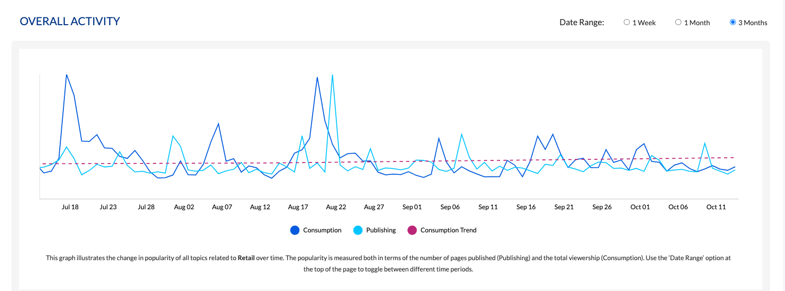The width and height of the screenshot is (785, 291).
Task: Click the Date Range label
Action: coord(582,23)
